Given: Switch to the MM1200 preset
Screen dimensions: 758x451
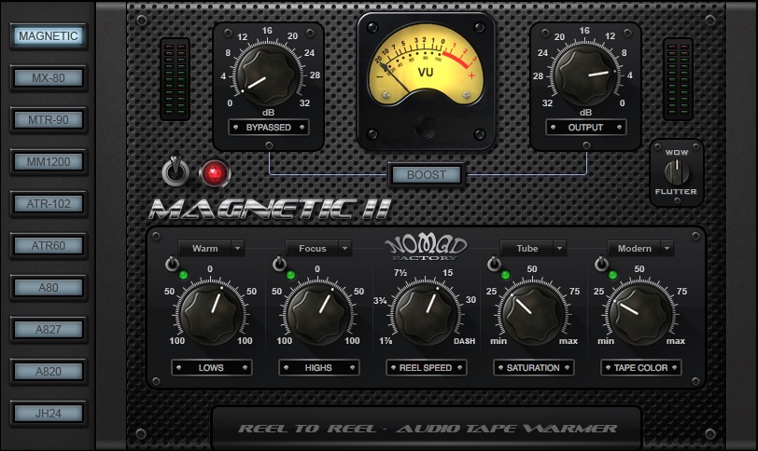Looking at the screenshot, I should click(49, 162).
